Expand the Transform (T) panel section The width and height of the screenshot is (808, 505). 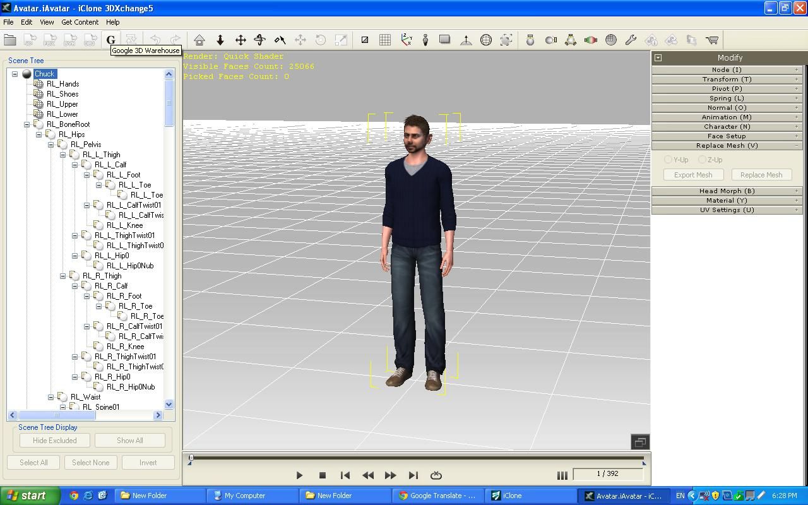(x=727, y=79)
